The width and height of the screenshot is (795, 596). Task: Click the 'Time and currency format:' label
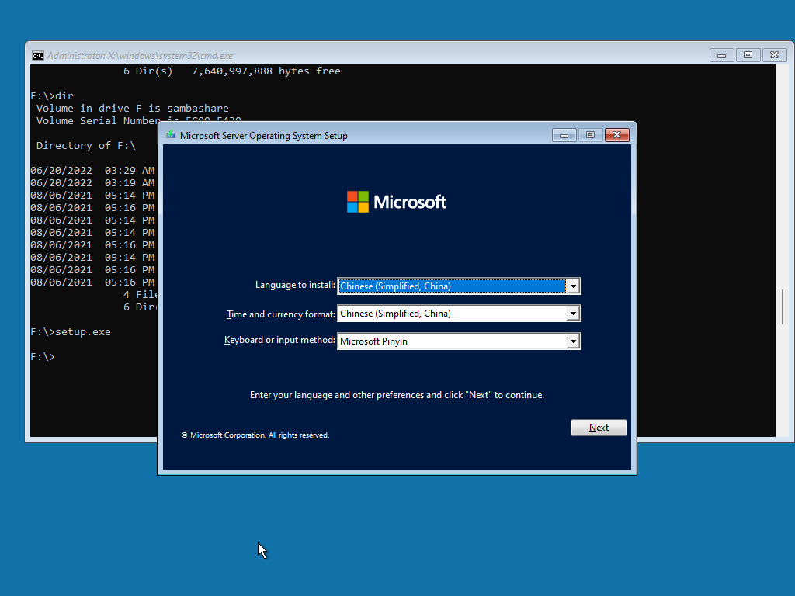(x=281, y=314)
